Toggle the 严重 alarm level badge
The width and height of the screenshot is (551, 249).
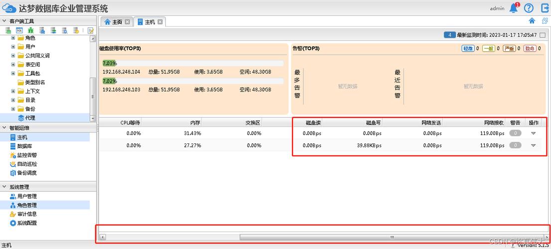pyautogui.click(x=509, y=48)
